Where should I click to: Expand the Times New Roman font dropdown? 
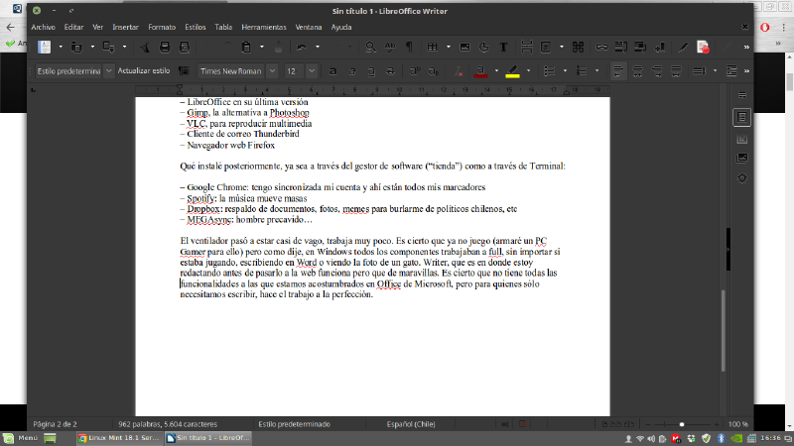click(x=272, y=71)
